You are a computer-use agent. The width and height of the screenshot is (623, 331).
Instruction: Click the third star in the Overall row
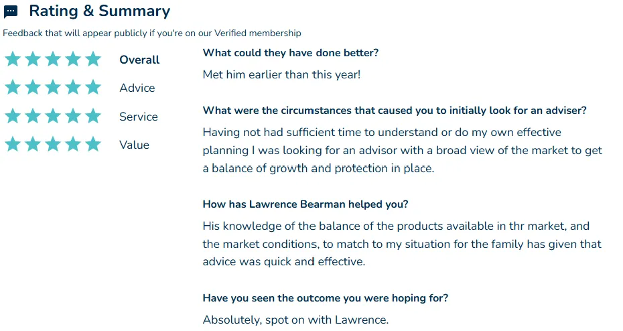click(53, 59)
